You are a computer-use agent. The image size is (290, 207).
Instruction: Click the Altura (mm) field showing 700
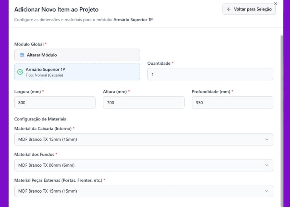tap(143, 102)
